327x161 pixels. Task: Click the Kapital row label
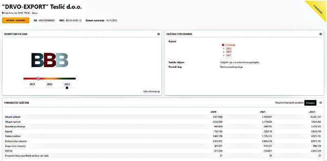[x=8, y=131]
